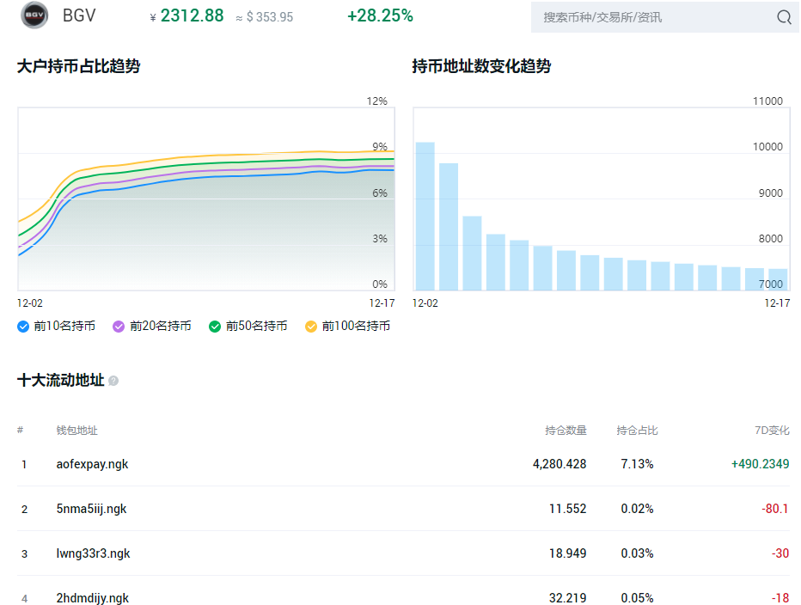Image resolution: width=801 pixels, height=605 pixels.
Task: Click the tallest bar in address chart
Action: [425, 217]
